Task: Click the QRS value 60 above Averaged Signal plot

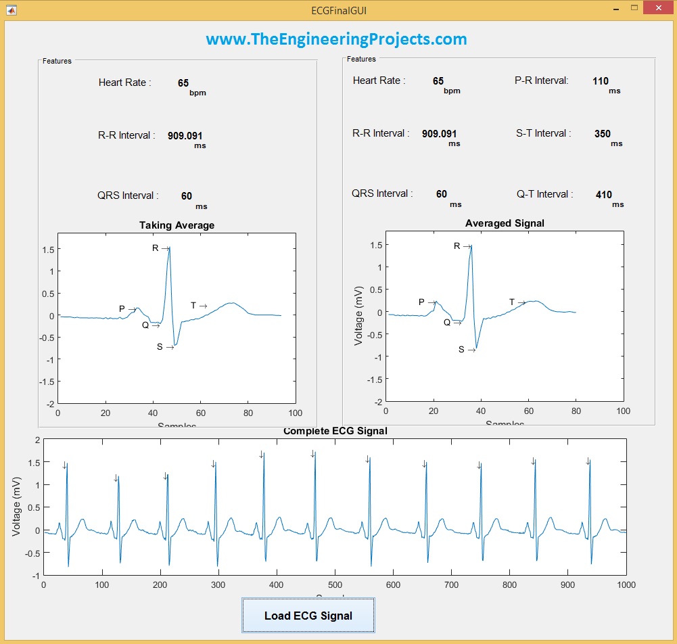Action: tap(441, 194)
